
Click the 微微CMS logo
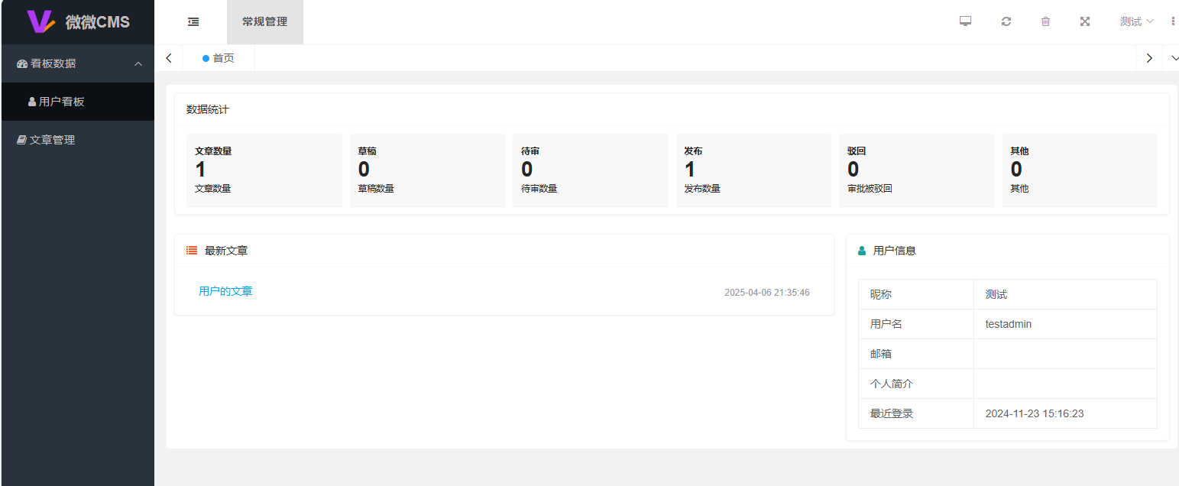(x=77, y=22)
